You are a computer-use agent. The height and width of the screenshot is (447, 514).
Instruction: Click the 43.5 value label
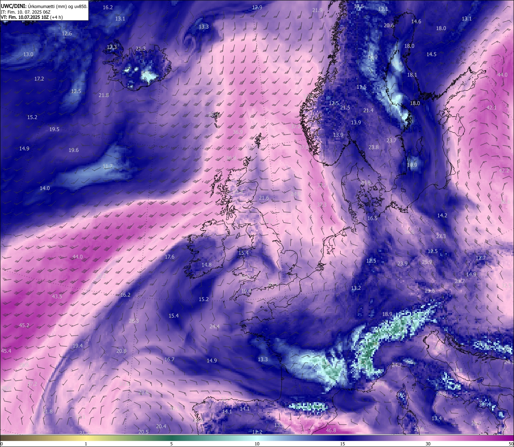[57, 296]
